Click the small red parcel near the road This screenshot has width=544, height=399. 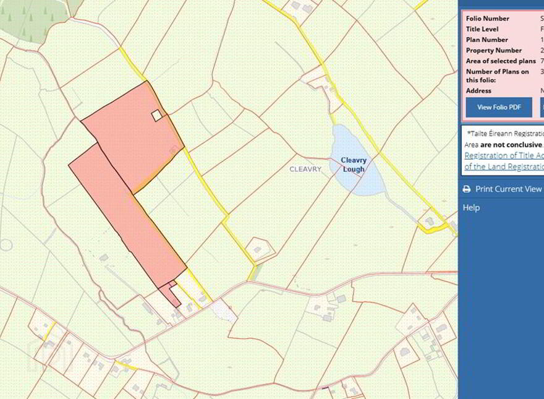[x=169, y=294]
